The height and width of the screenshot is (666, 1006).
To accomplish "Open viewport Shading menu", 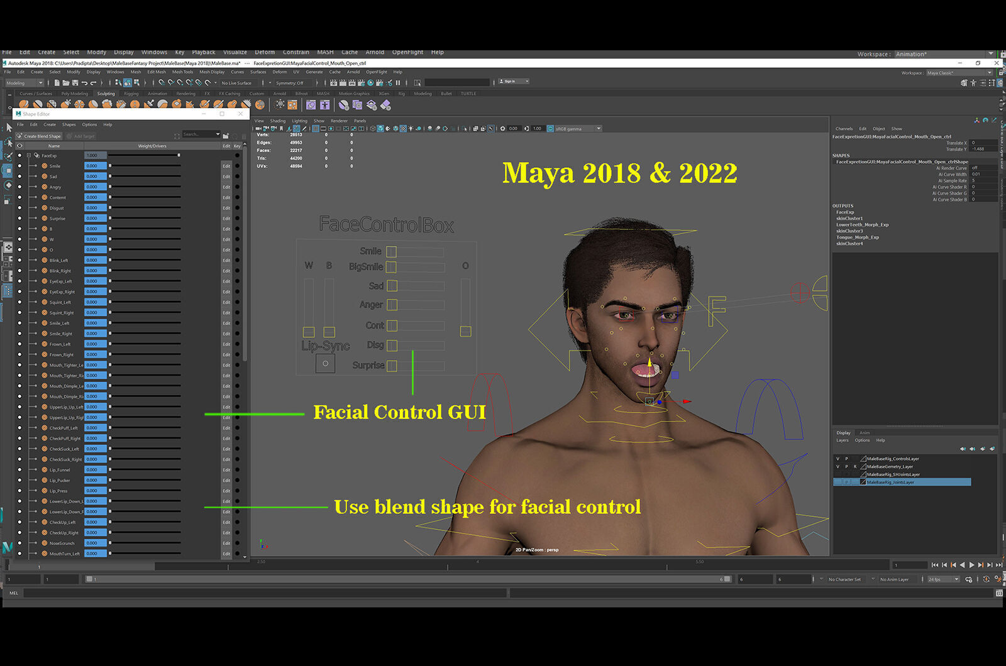I will [x=278, y=121].
